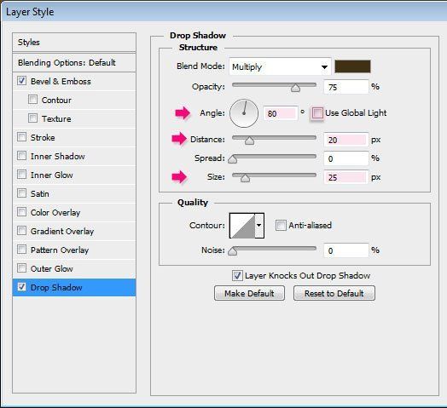Screen dimensions: 447x408
Task: Open the drop shadow color swatch
Action: pos(352,66)
